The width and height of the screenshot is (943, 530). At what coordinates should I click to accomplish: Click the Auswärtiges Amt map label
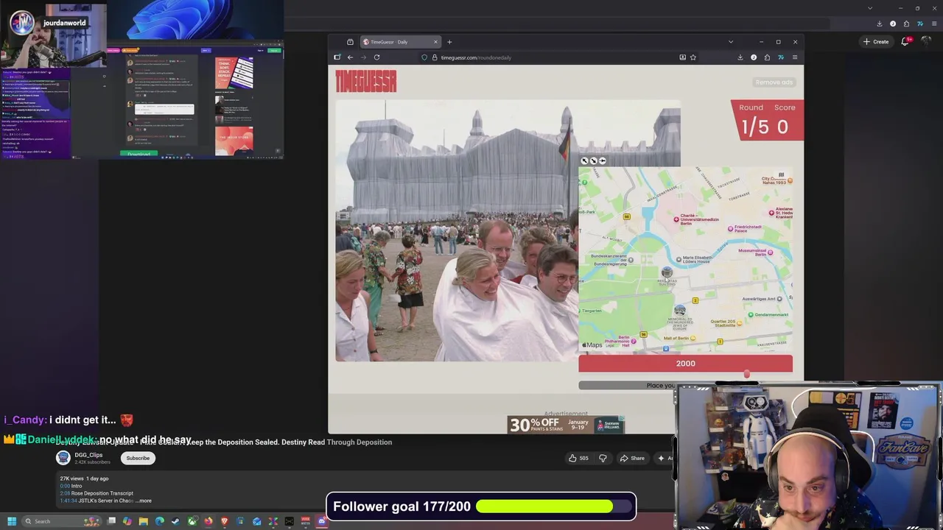pyautogui.click(x=761, y=299)
